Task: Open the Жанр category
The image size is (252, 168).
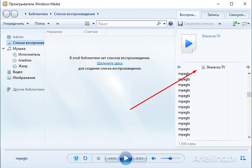Action: [x=20, y=66]
